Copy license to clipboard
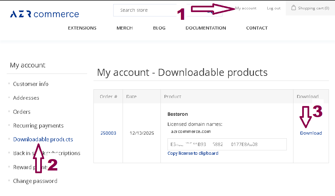The height and width of the screenshot is (196, 335). click(x=193, y=153)
